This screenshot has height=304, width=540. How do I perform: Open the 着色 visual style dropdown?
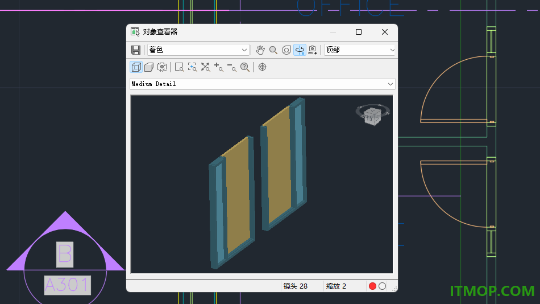tap(198, 50)
